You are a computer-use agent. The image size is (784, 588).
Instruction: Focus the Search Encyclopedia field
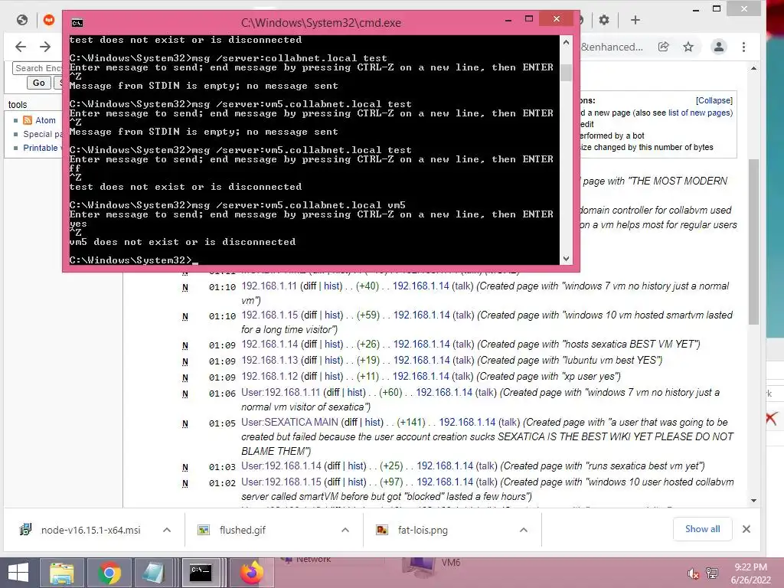click(38, 68)
